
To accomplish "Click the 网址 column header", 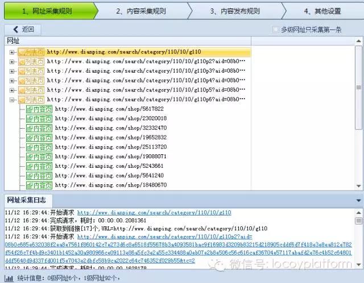I will pos(127,41).
